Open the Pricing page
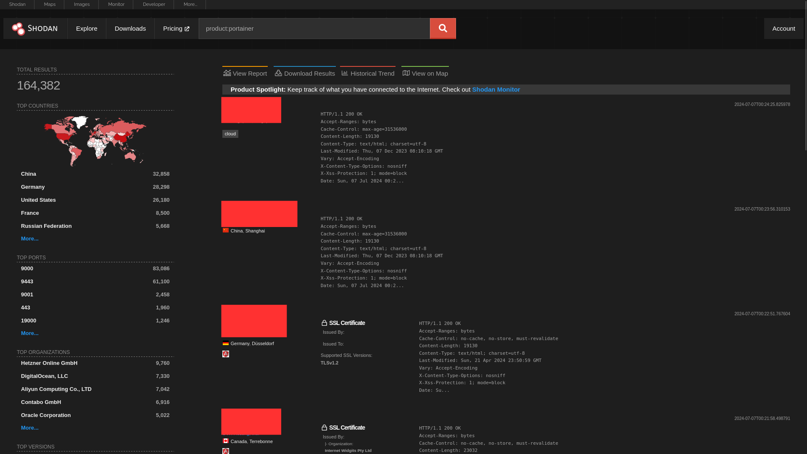The height and width of the screenshot is (454, 807). pyautogui.click(x=176, y=28)
